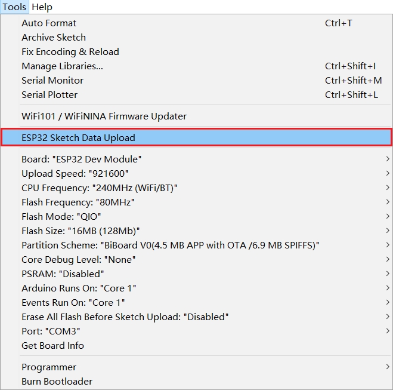Open WiFi101 / WiFiNINA Firmware Updater
Viewport: 393px width, 390px height.
(x=104, y=116)
